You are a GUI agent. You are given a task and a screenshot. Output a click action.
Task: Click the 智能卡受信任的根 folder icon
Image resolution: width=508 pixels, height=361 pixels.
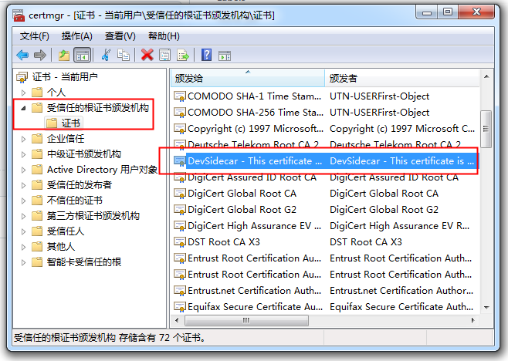(x=37, y=261)
